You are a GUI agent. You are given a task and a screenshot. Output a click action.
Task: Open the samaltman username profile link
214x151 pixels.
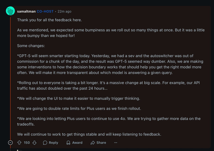click(x=26, y=12)
